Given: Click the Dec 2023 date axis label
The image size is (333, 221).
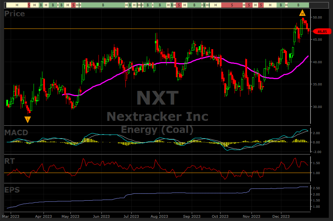Looking at the screenshot, I should 281,215.
